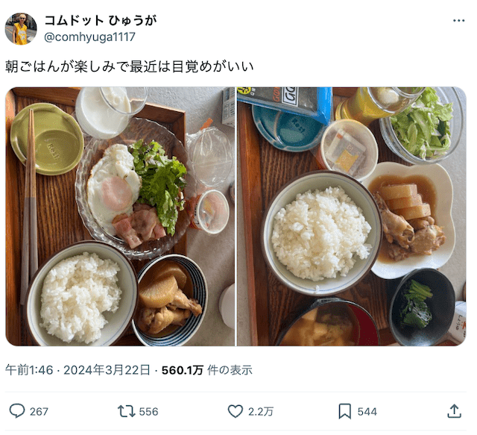477x435 pixels.
Task: Open the three-dot more options menu
Action: click(x=458, y=21)
